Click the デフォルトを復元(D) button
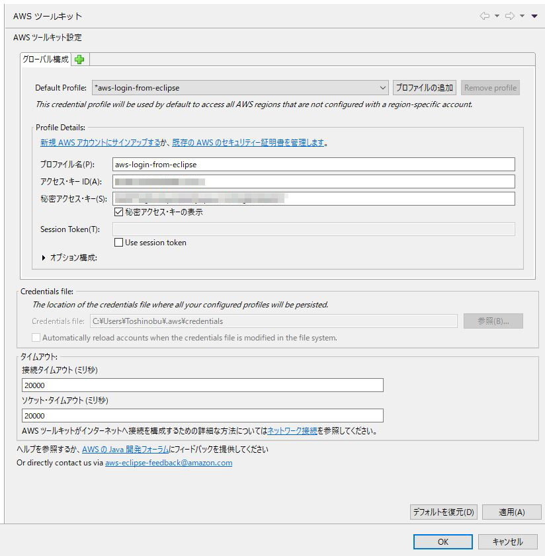Image resolution: width=545 pixels, height=556 pixels. pyautogui.click(x=444, y=512)
